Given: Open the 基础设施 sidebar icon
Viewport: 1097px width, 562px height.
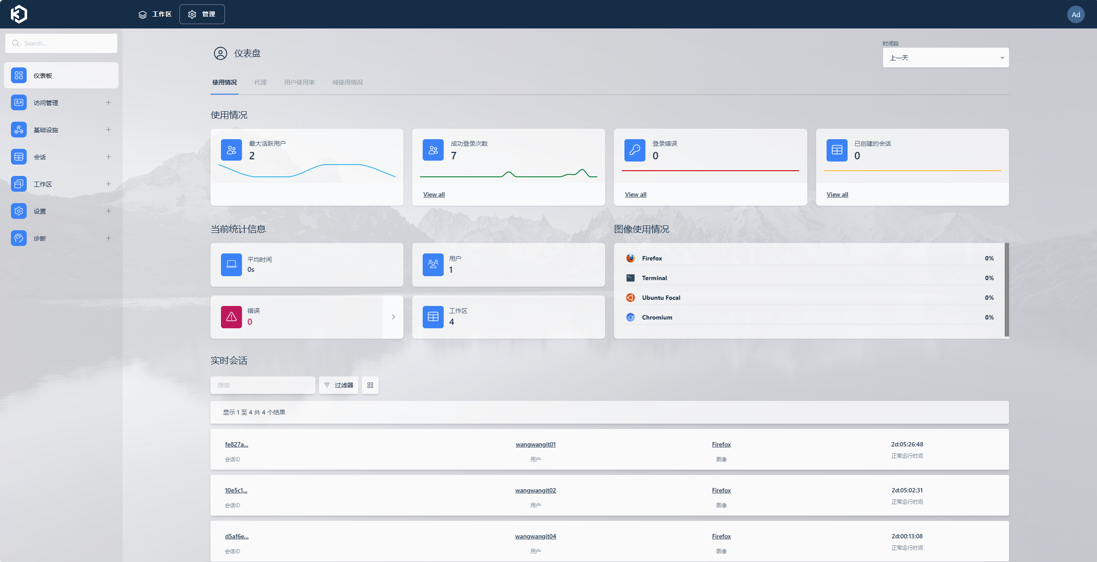Looking at the screenshot, I should pyautogui.click(x=19, y=130).
